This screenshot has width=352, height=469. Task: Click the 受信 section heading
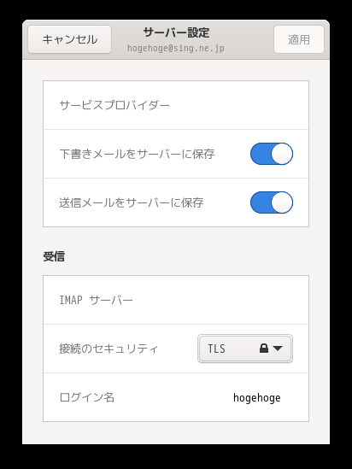(54, 256)
